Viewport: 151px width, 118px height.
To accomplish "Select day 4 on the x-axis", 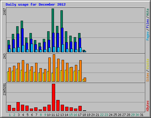I will click(x=23, y=115).
